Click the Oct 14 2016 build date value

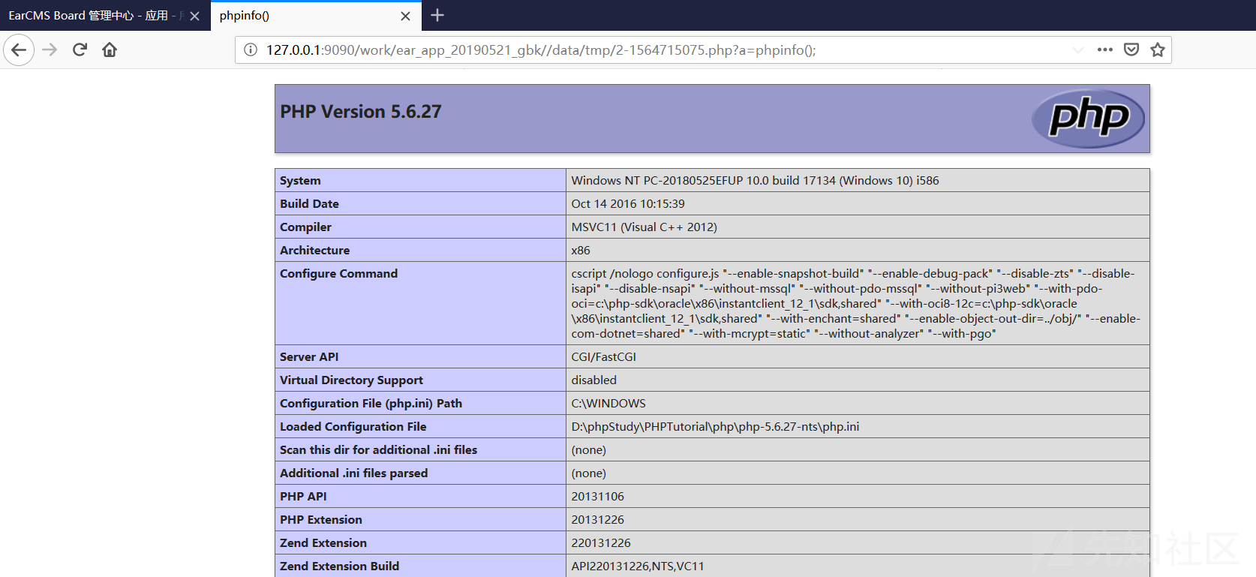[x=628, y=204]
